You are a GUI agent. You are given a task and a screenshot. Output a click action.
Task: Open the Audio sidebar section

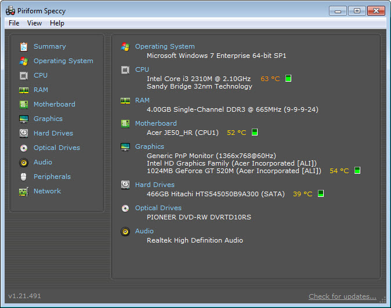(x=43, y=162)
